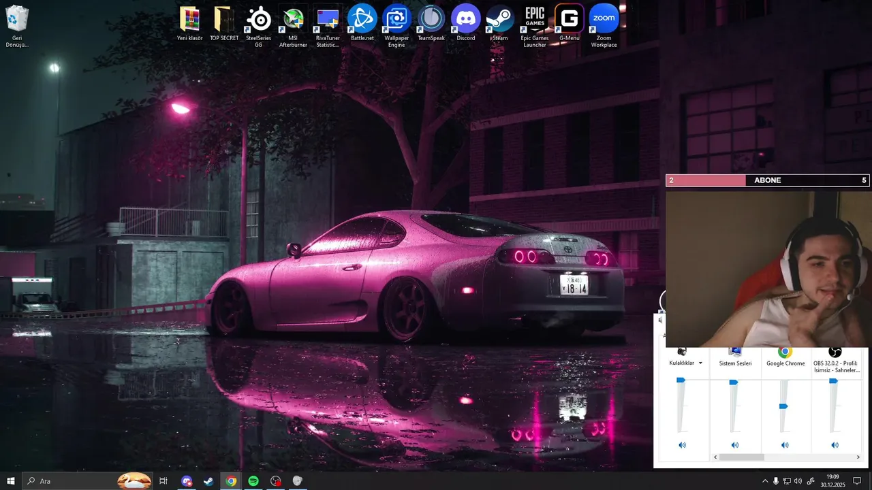The image size is (872, 490).
Task: Select the Battle.net desktop shortcut
Action: (x=362, y=24)
